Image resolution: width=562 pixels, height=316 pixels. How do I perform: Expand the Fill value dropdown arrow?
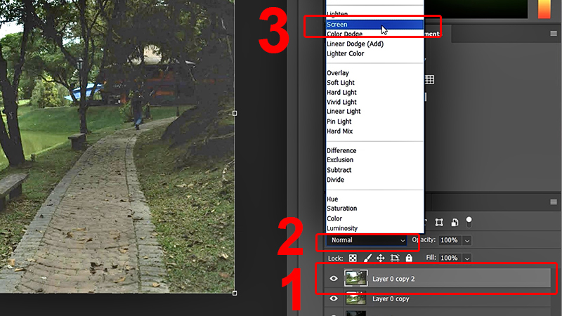(x=467, y=258)
